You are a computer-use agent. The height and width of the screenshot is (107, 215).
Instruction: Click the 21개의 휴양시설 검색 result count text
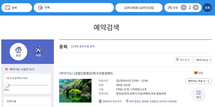83,46
